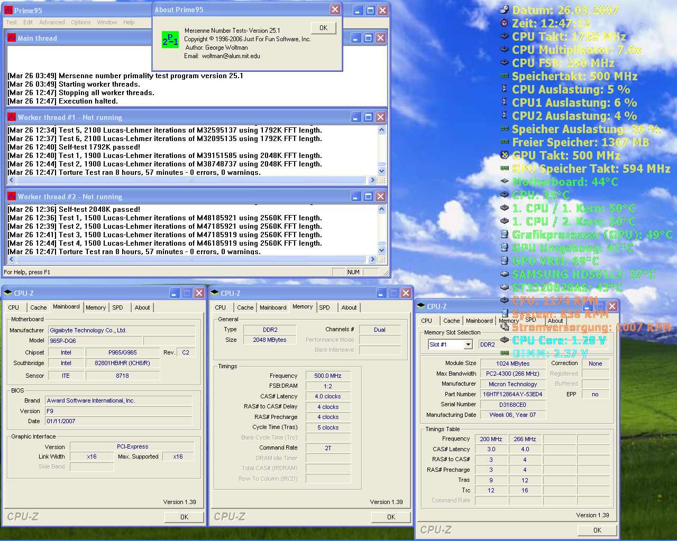The height and width of the screenshot is (541, 677).
Task: Click the Main thread window icon
Action: pyautogui.click(x=12, y=38)
